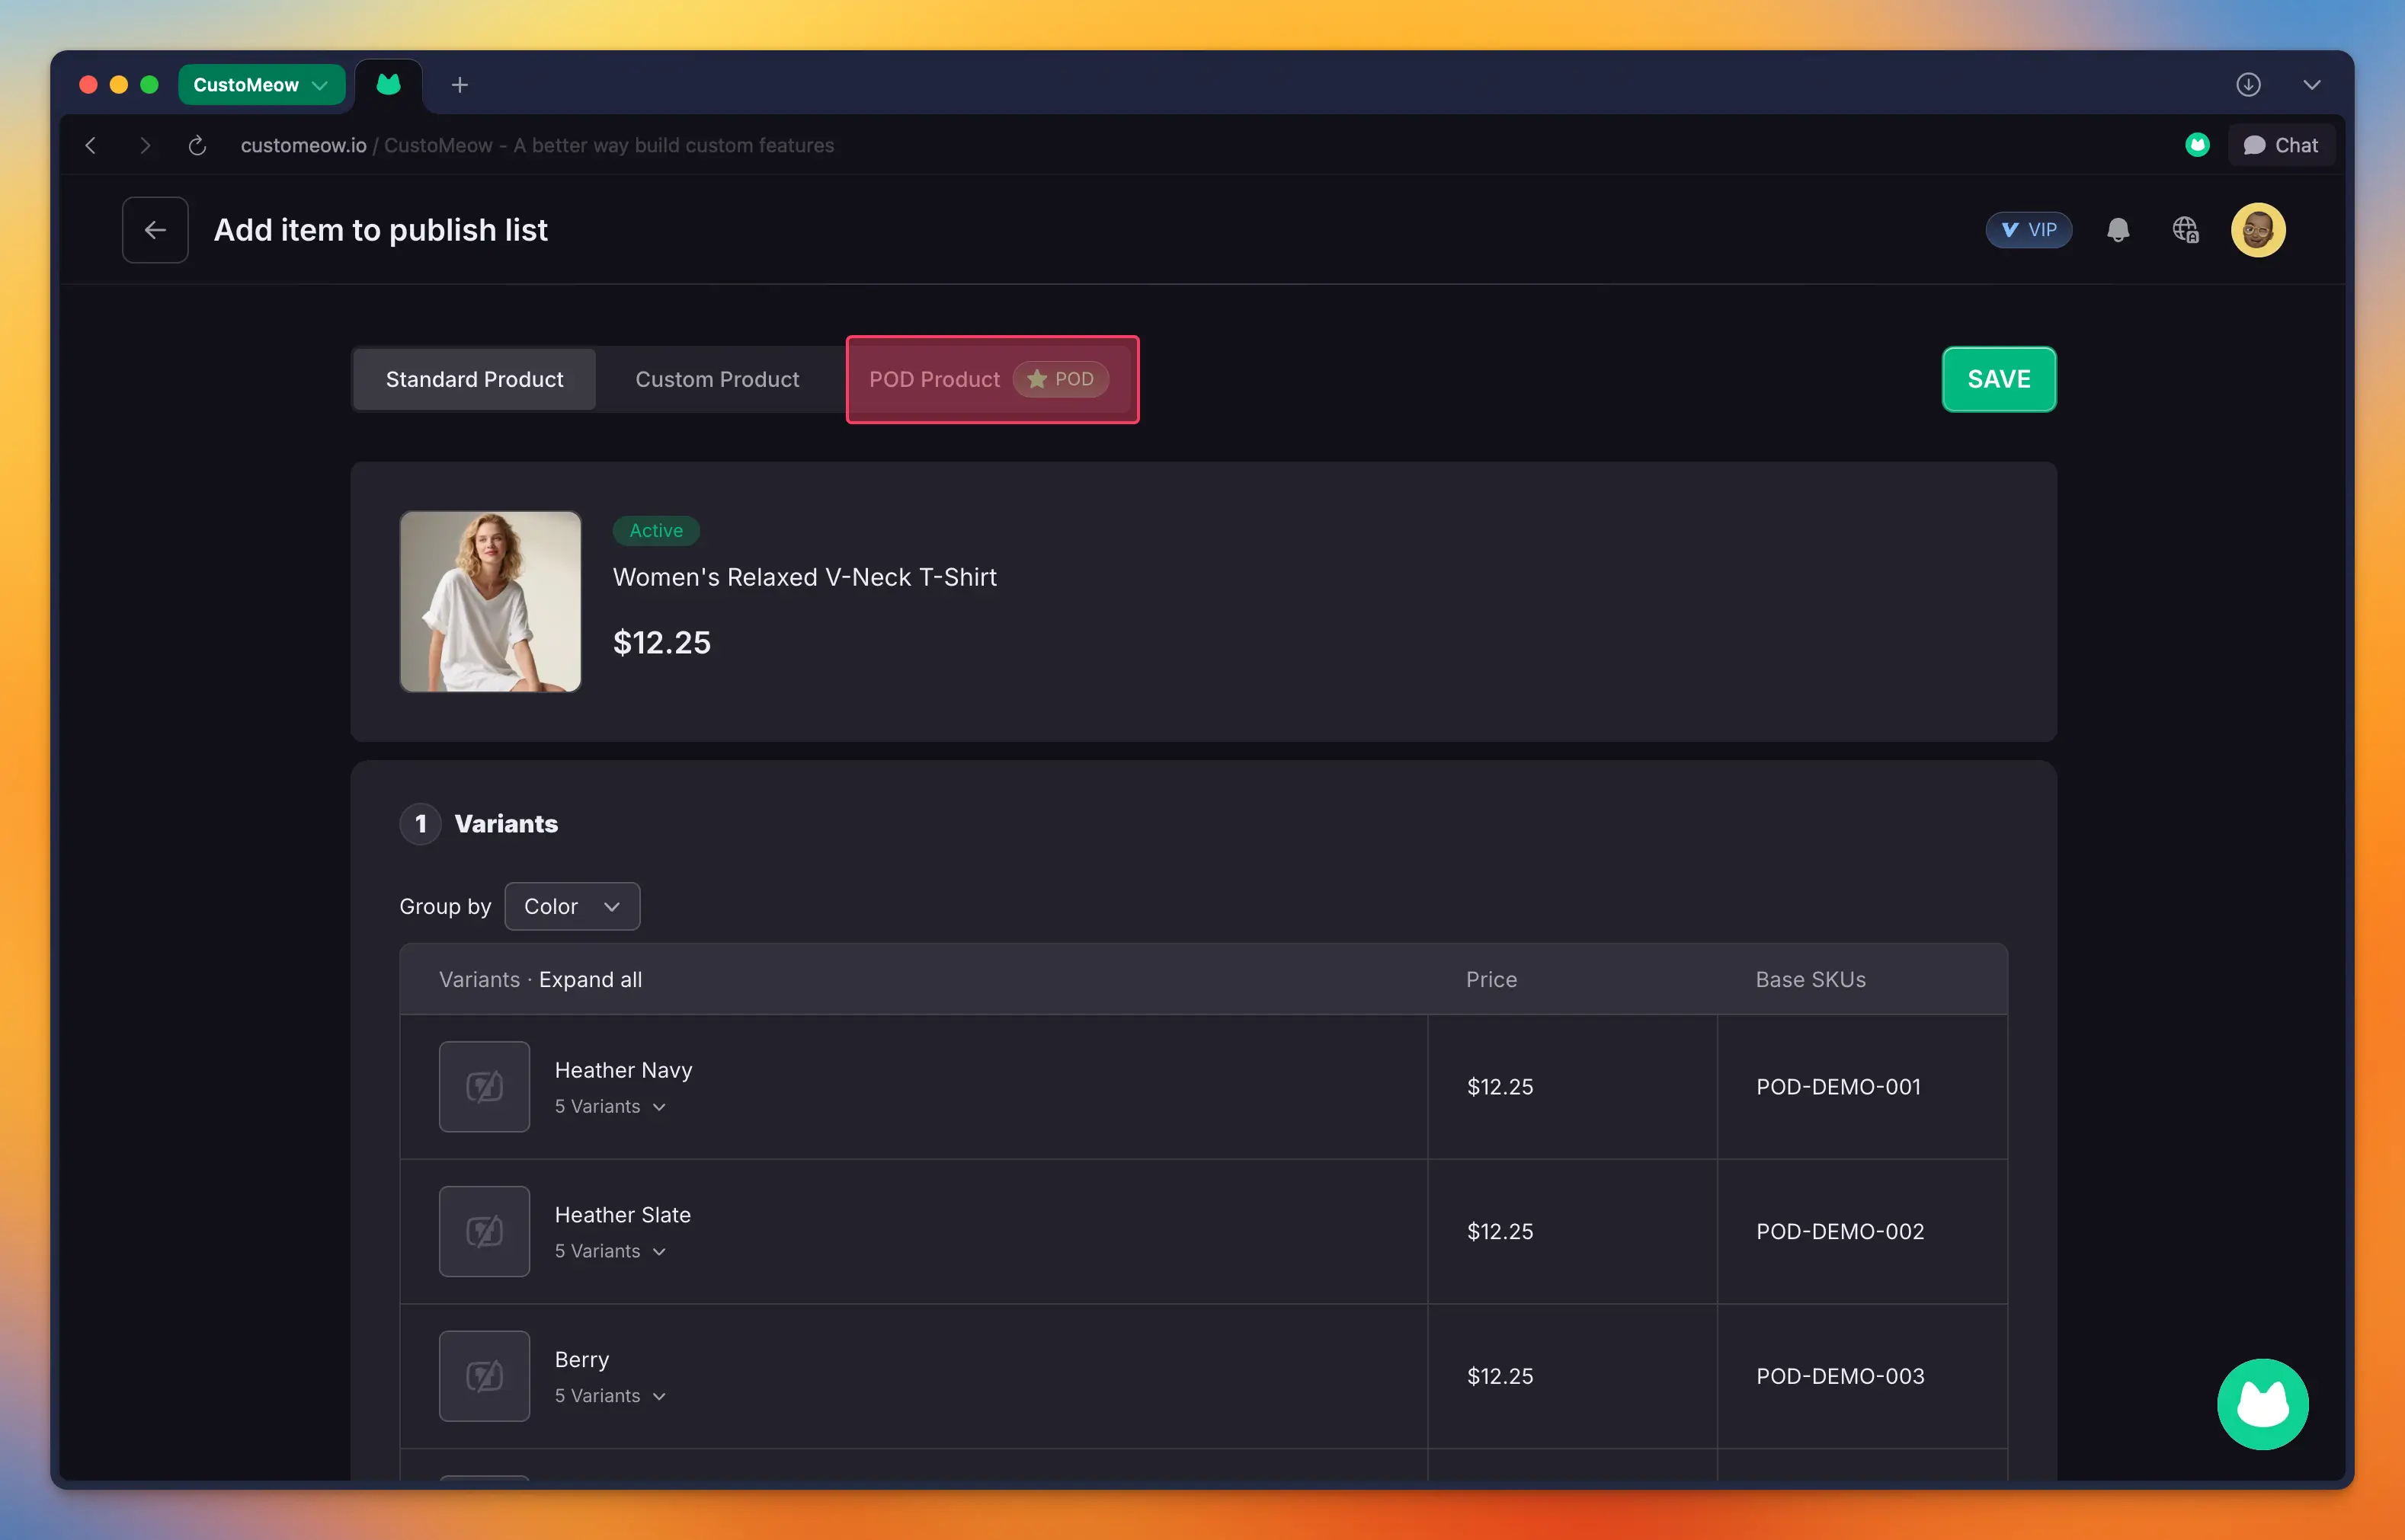Click SKU POD-DEMO-002
The width and height of the screenshot is (2405, 1540).
(1840, 1232)
